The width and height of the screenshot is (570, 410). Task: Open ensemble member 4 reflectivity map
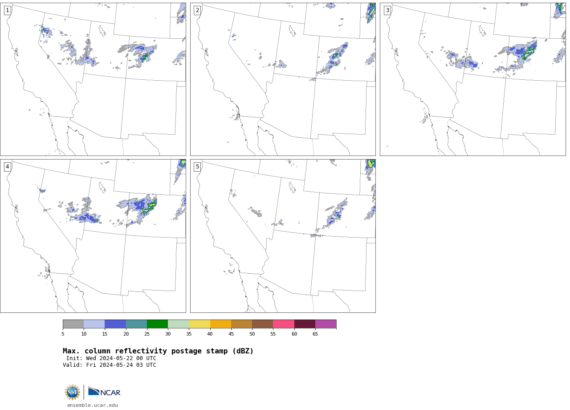click(93, 236)
